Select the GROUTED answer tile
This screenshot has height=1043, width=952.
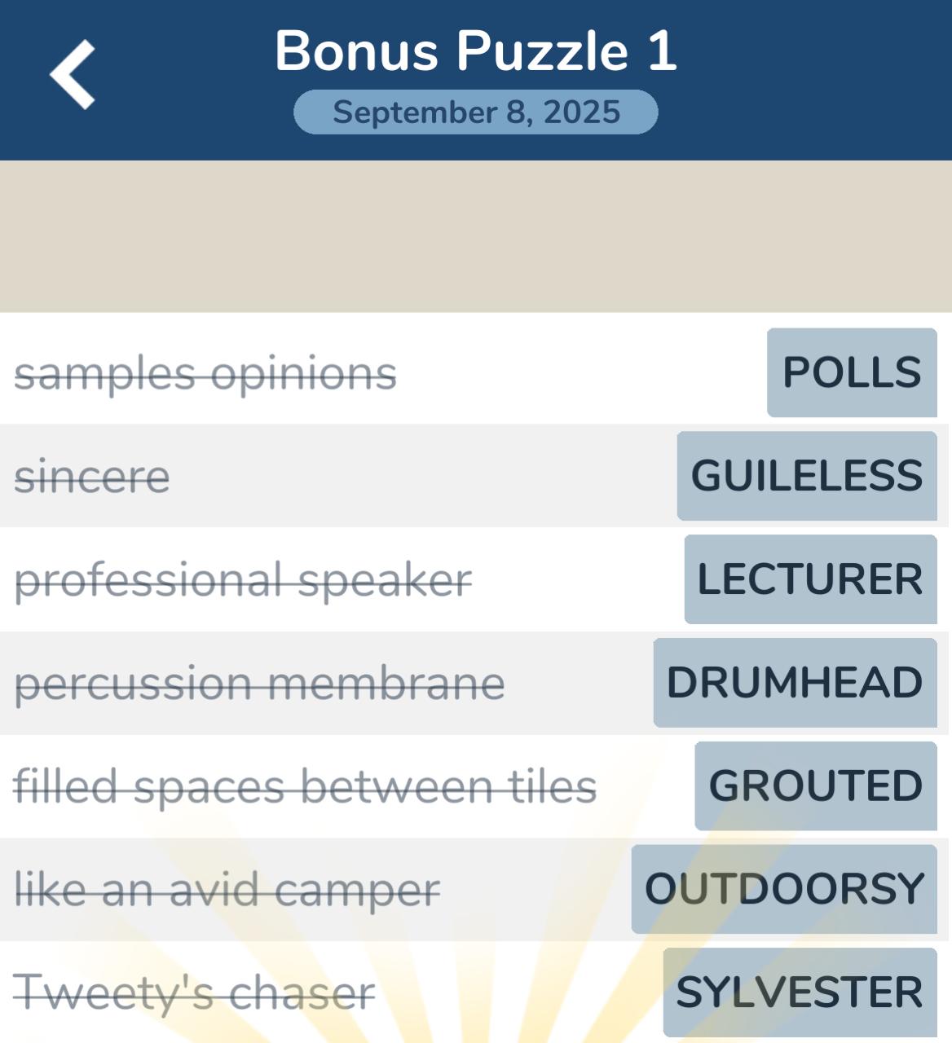click(x=816, y=786)
